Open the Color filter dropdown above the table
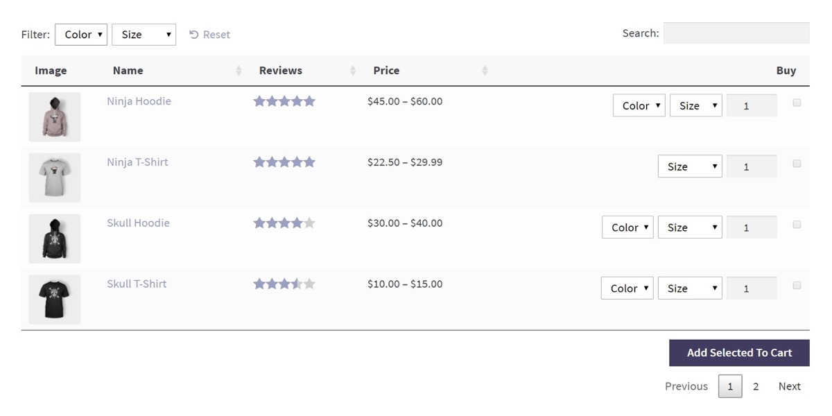Viewport: 832px width, 416px height. pyautogui.click(x=81, y=35)
